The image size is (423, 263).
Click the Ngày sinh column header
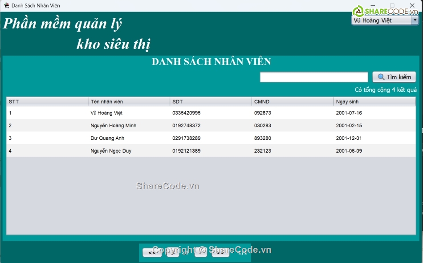coord(374,102)
